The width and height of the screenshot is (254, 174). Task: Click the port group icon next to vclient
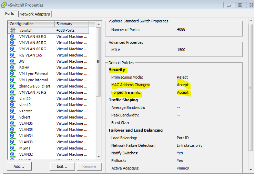tap(12, 117)
